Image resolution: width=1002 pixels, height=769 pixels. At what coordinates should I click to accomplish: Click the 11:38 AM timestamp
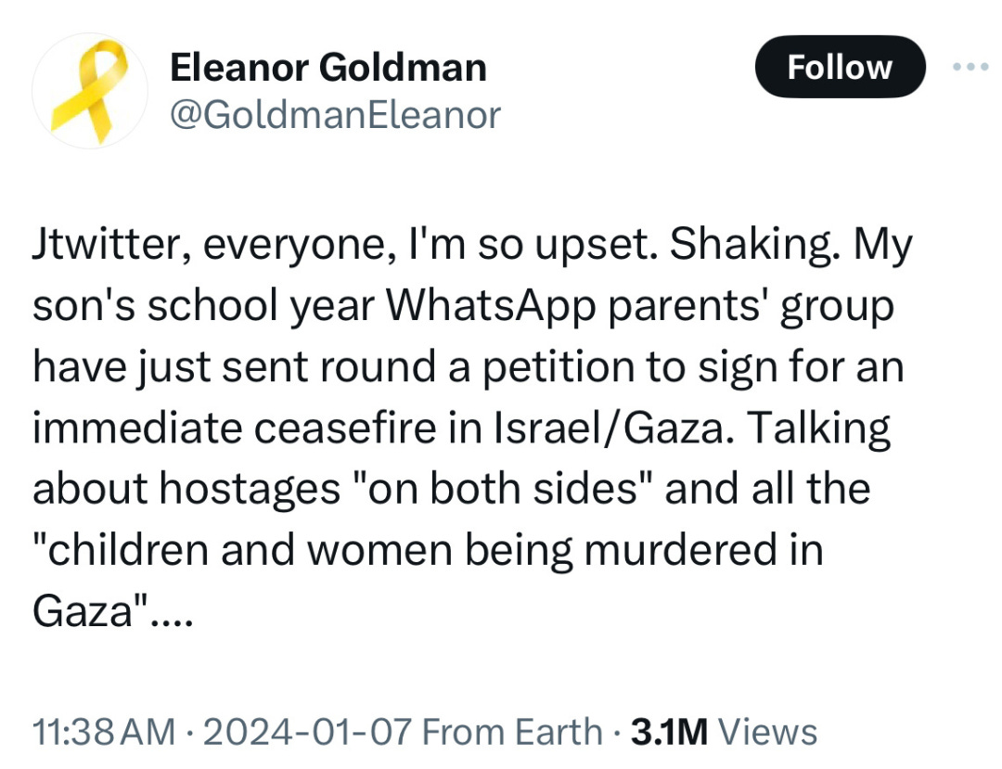[104, 731]
